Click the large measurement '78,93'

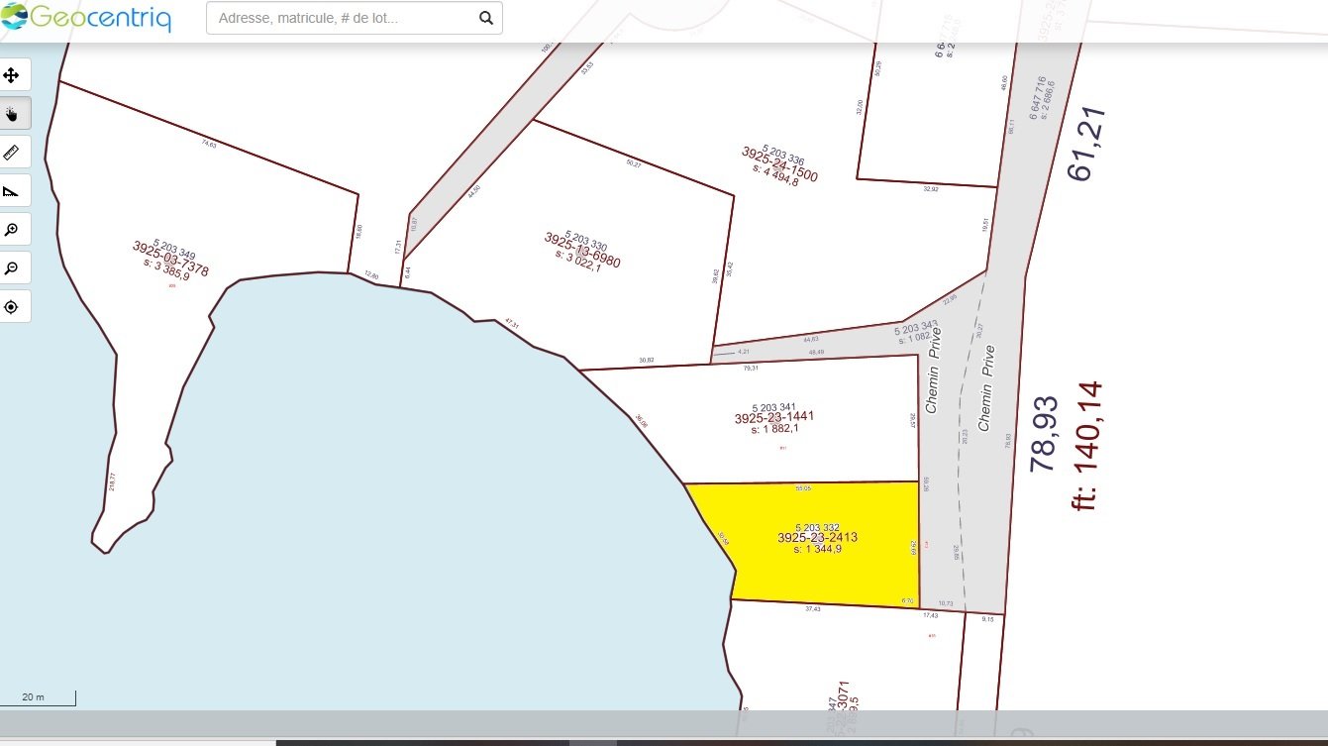pyautogui.click(x=1045, y=434)
